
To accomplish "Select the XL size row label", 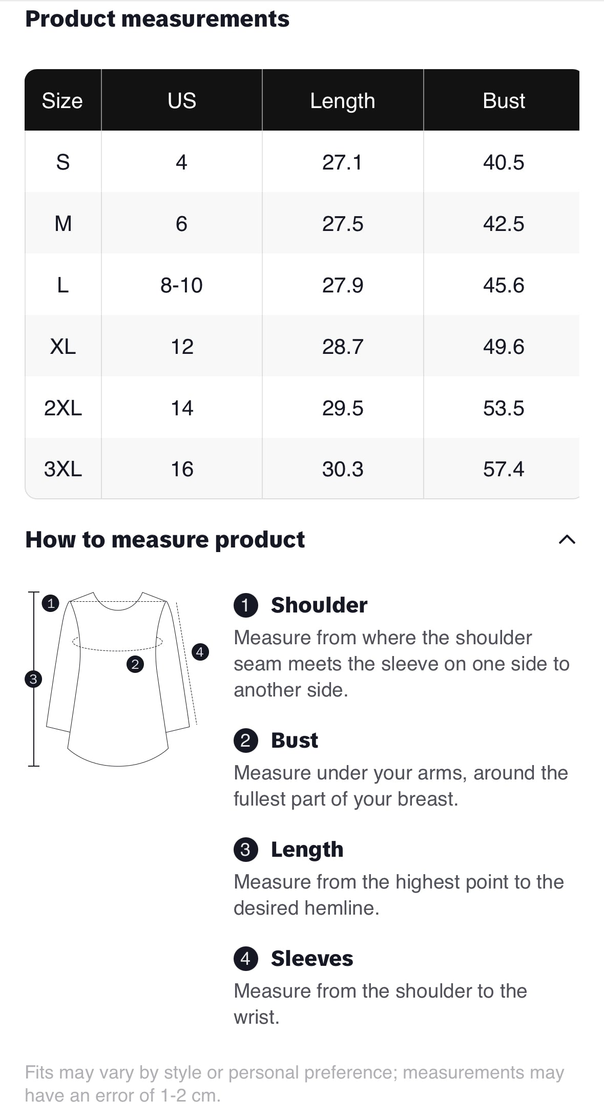I will pyautogui.click(x=63, y=347).
